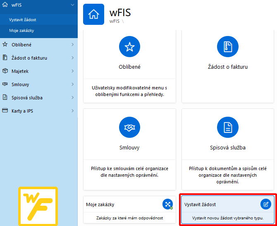Collapse the wFIS sidebar section chevron

(72, 5)
